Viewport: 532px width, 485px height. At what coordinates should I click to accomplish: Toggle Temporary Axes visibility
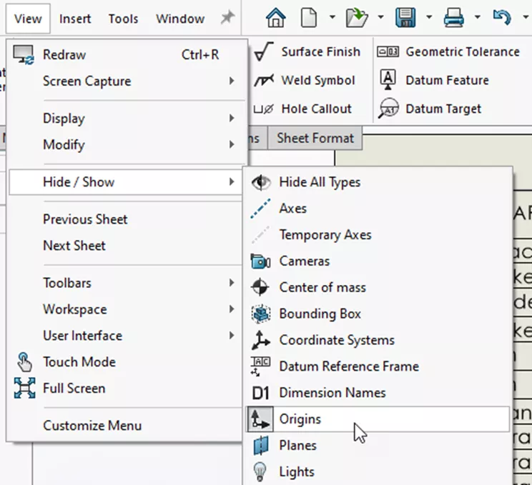[x=377, y=235]
